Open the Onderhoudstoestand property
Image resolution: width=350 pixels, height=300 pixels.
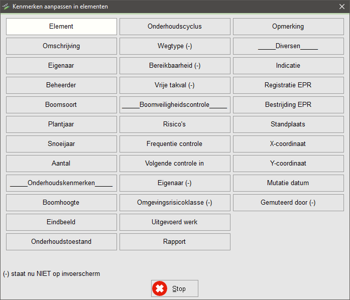coord(61,242)
